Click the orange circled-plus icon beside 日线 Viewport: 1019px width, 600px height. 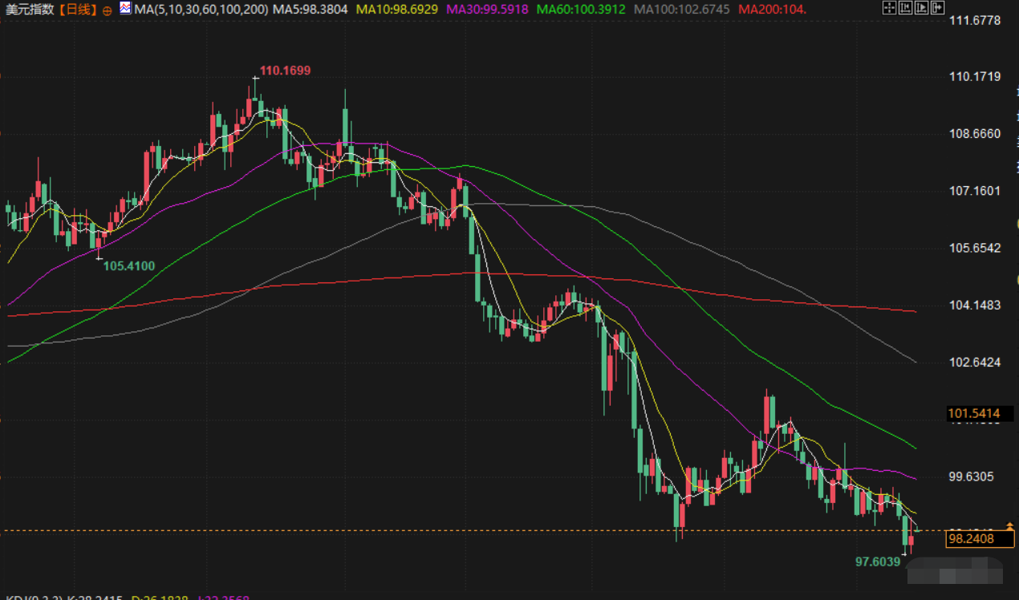(108, 10)
